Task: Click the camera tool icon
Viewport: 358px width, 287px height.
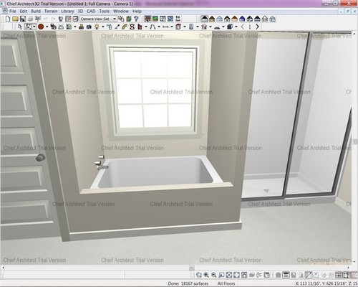Action: click(89, 27)
